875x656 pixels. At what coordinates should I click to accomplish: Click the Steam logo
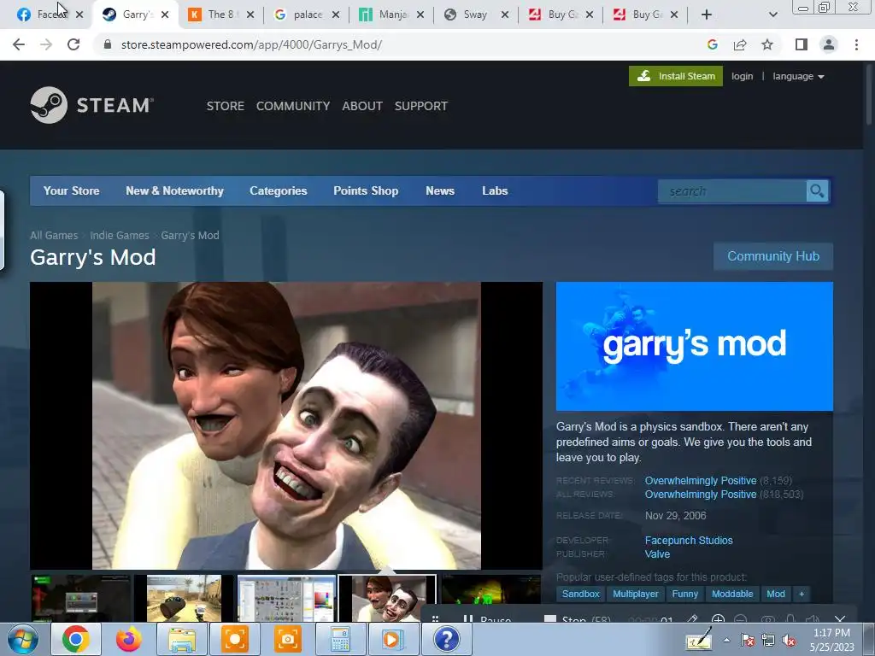click(x=92, y=105)
